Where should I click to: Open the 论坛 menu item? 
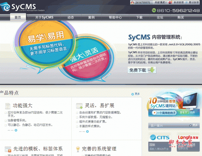point(160,17)
